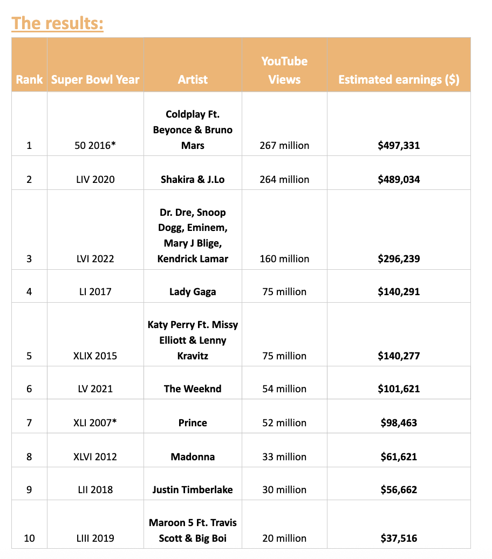Select the Maroon 5 Ft. Travis Scott cell
The height and width of the screenshot is (559, 492).
tap(193, 530)
